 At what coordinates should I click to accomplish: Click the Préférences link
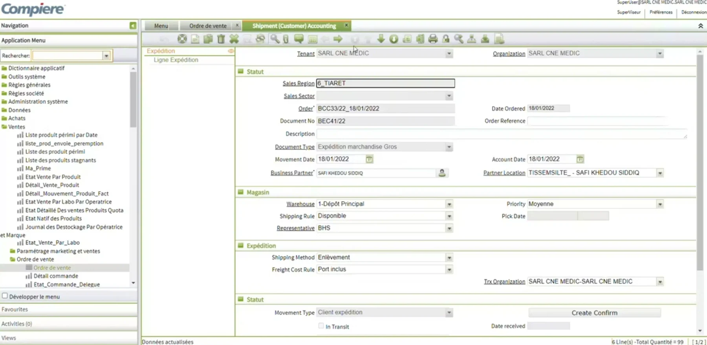coord(661,12)
